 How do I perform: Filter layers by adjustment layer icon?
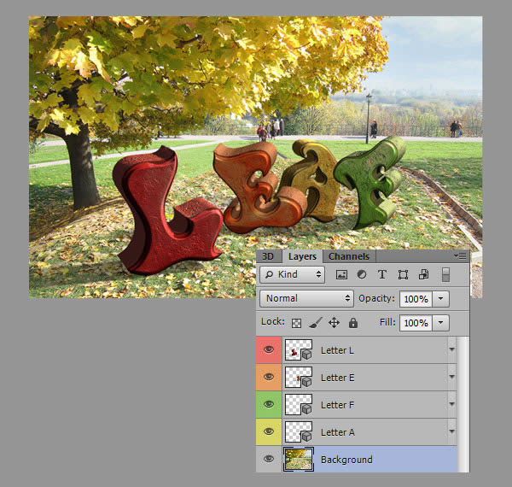(x=361, y=275)
